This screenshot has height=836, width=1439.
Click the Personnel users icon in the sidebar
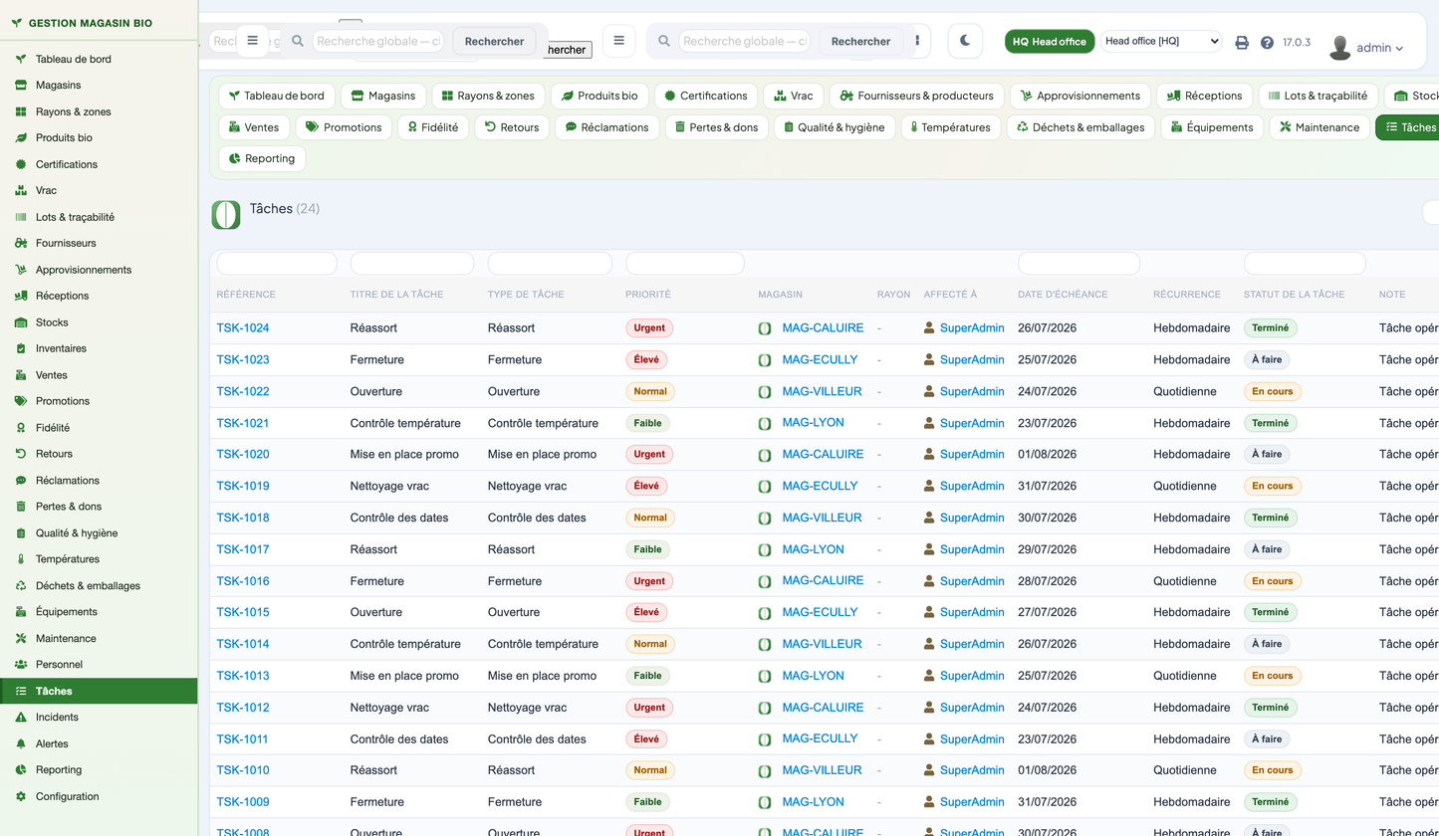(21, 665)
